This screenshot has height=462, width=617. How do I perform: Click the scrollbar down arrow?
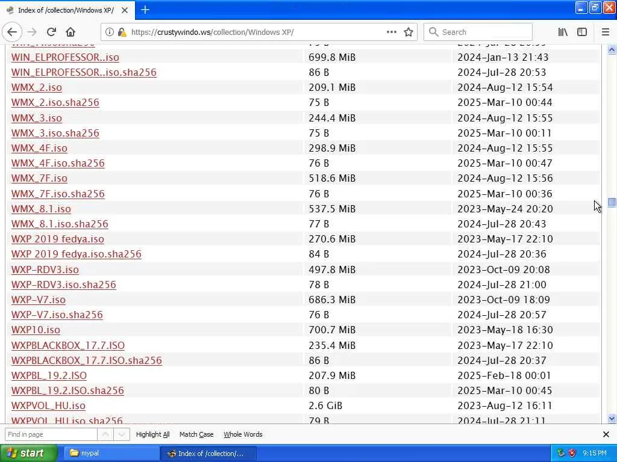612,419
